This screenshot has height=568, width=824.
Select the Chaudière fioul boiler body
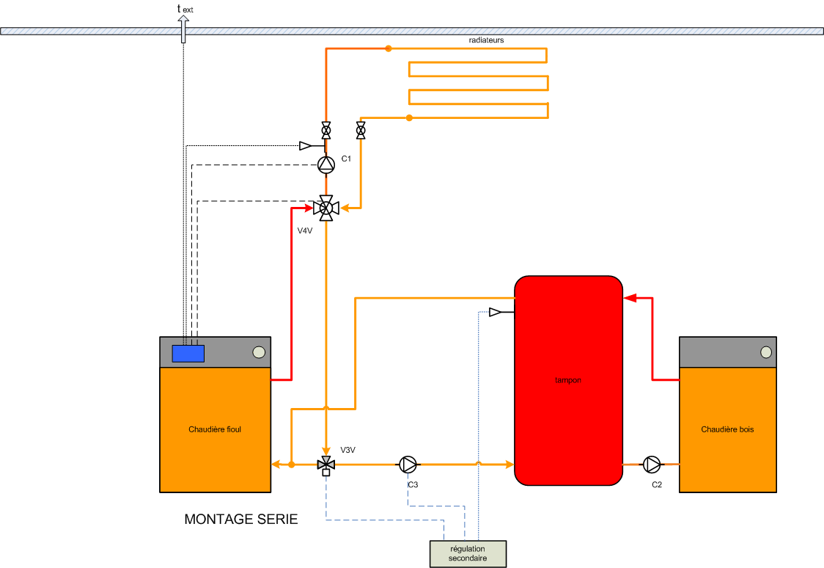(215, 429)
